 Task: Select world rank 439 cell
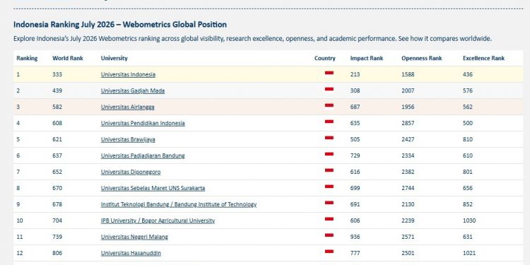tap(57, 90)
